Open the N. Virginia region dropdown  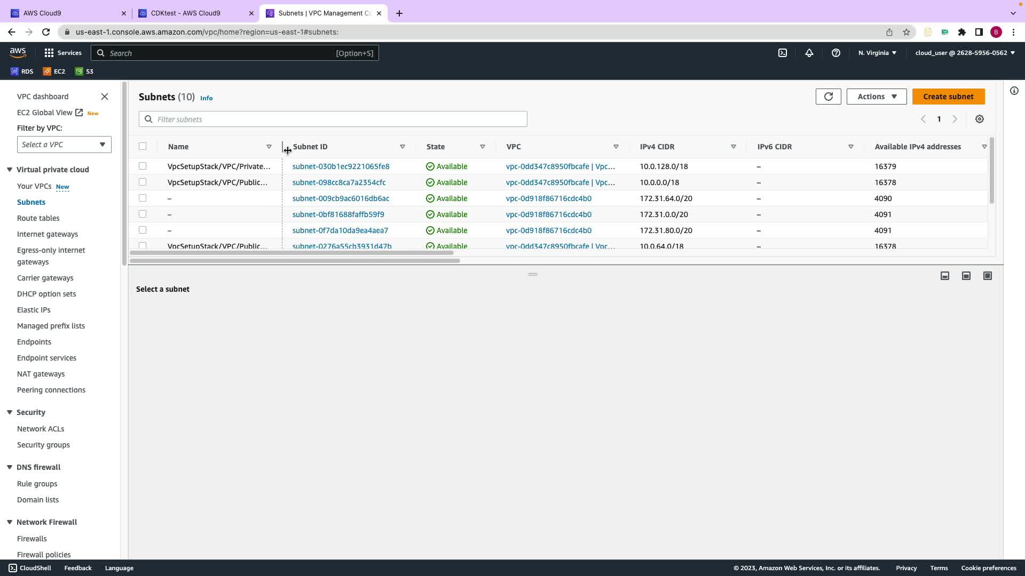click(877, 53)
